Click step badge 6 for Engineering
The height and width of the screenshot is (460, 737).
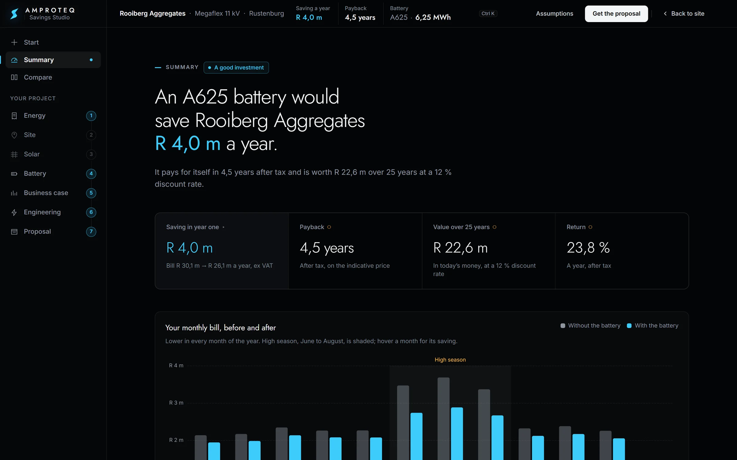(91, 212)
